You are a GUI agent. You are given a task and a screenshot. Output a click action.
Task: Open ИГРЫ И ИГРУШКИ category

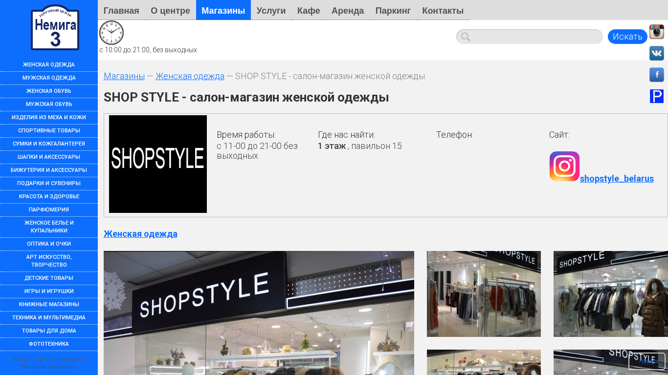(x=49, y=292)
